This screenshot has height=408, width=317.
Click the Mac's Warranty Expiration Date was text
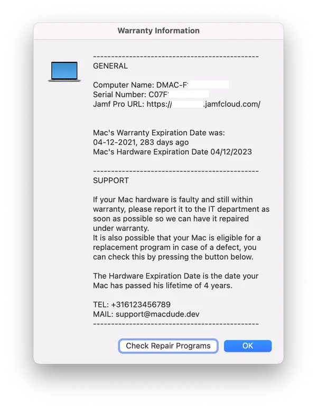pyautogui.click(x=159, y=133)
